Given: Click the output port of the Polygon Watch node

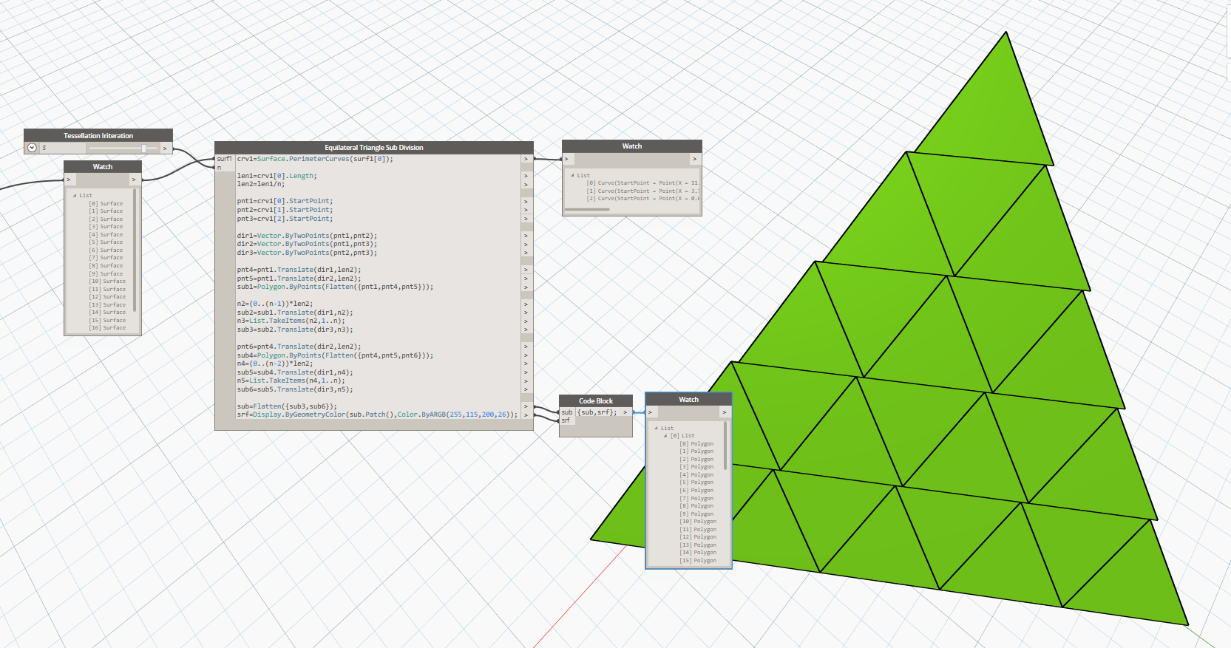Looking at the screenshot, I should pos(724,412).
